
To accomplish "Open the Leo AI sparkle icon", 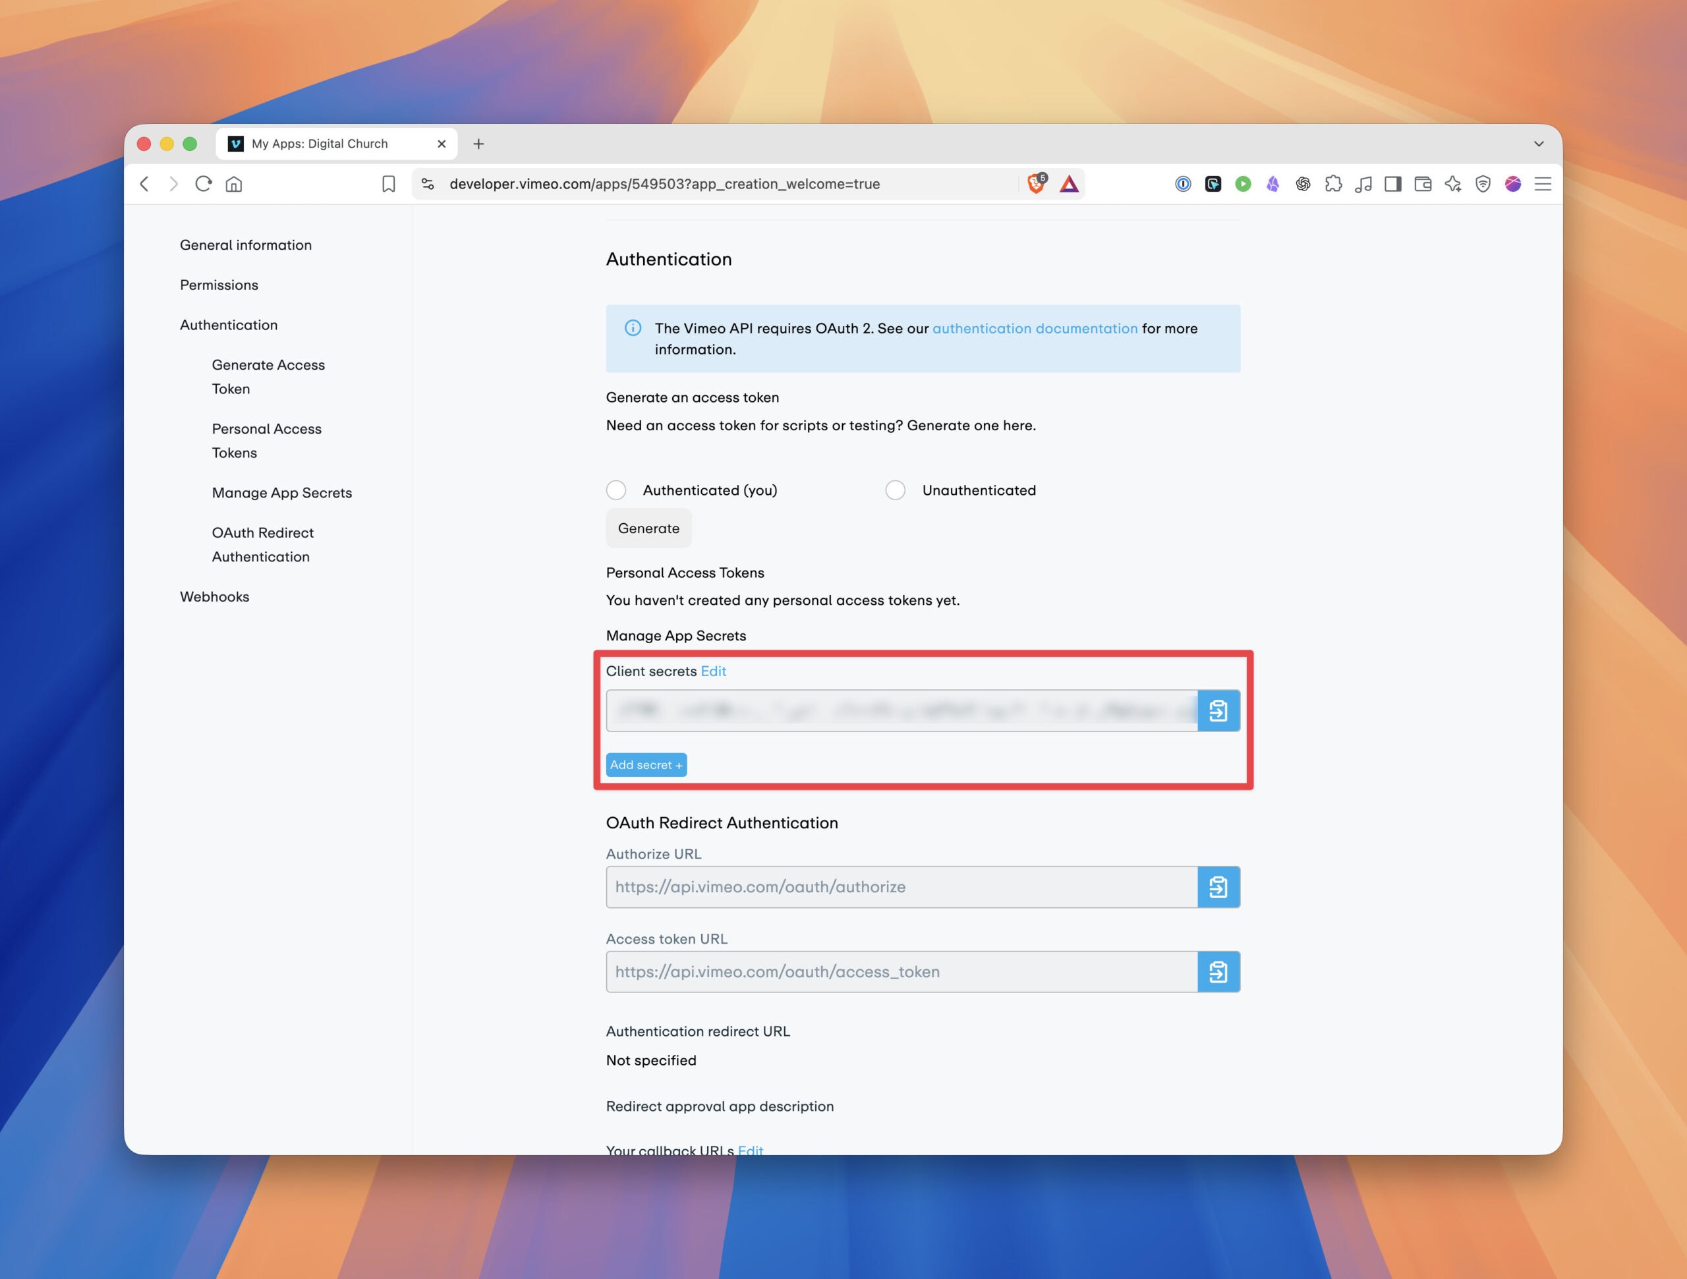I will pyautogui.click(x=1453, y=184).
